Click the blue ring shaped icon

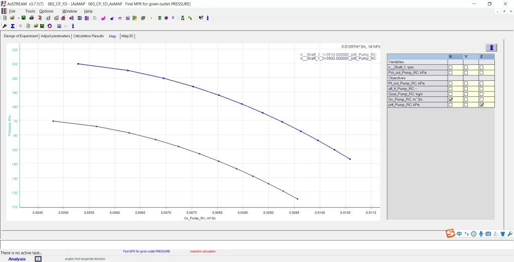[80, 18]
